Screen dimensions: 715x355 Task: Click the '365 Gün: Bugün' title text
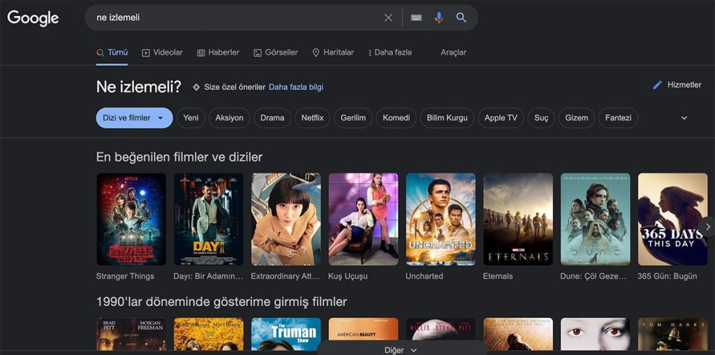coord(667,276)
